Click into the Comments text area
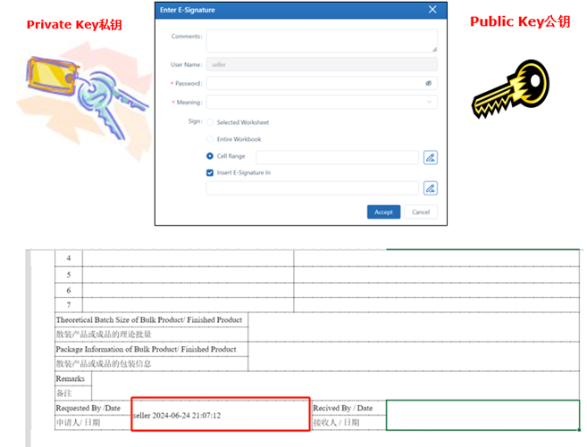587x447 pixels. (x=322, y=41)
